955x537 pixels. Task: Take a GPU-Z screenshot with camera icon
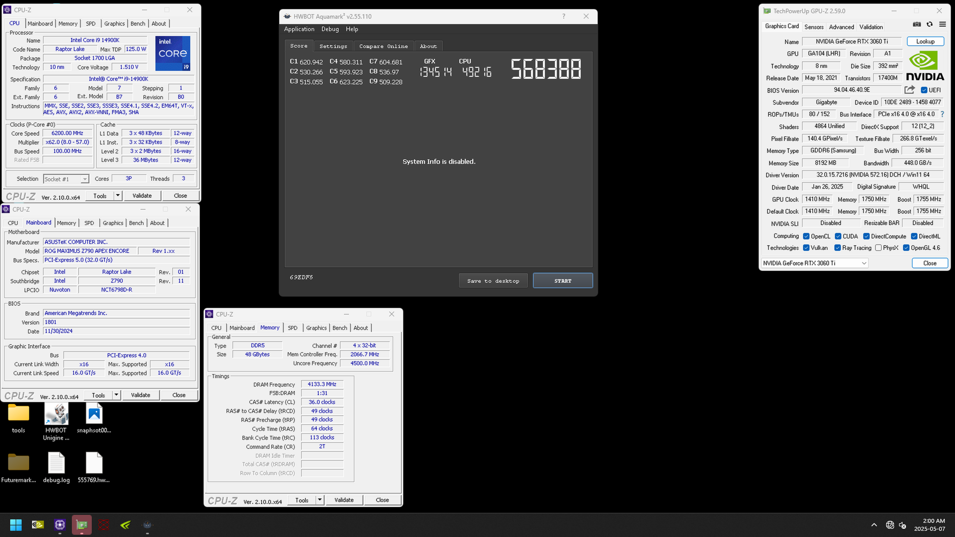(x=917, y=24)
